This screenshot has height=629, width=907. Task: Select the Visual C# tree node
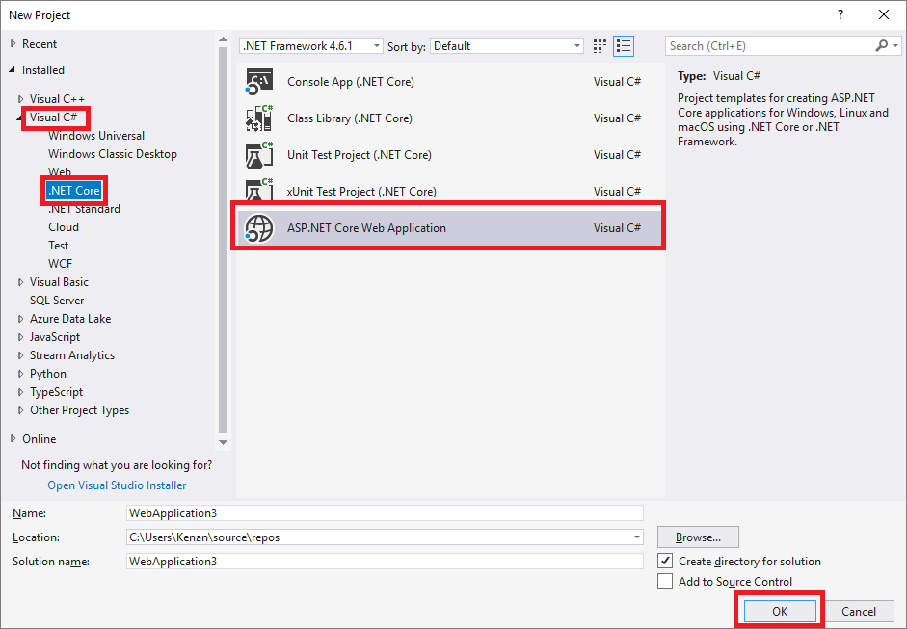53,118
